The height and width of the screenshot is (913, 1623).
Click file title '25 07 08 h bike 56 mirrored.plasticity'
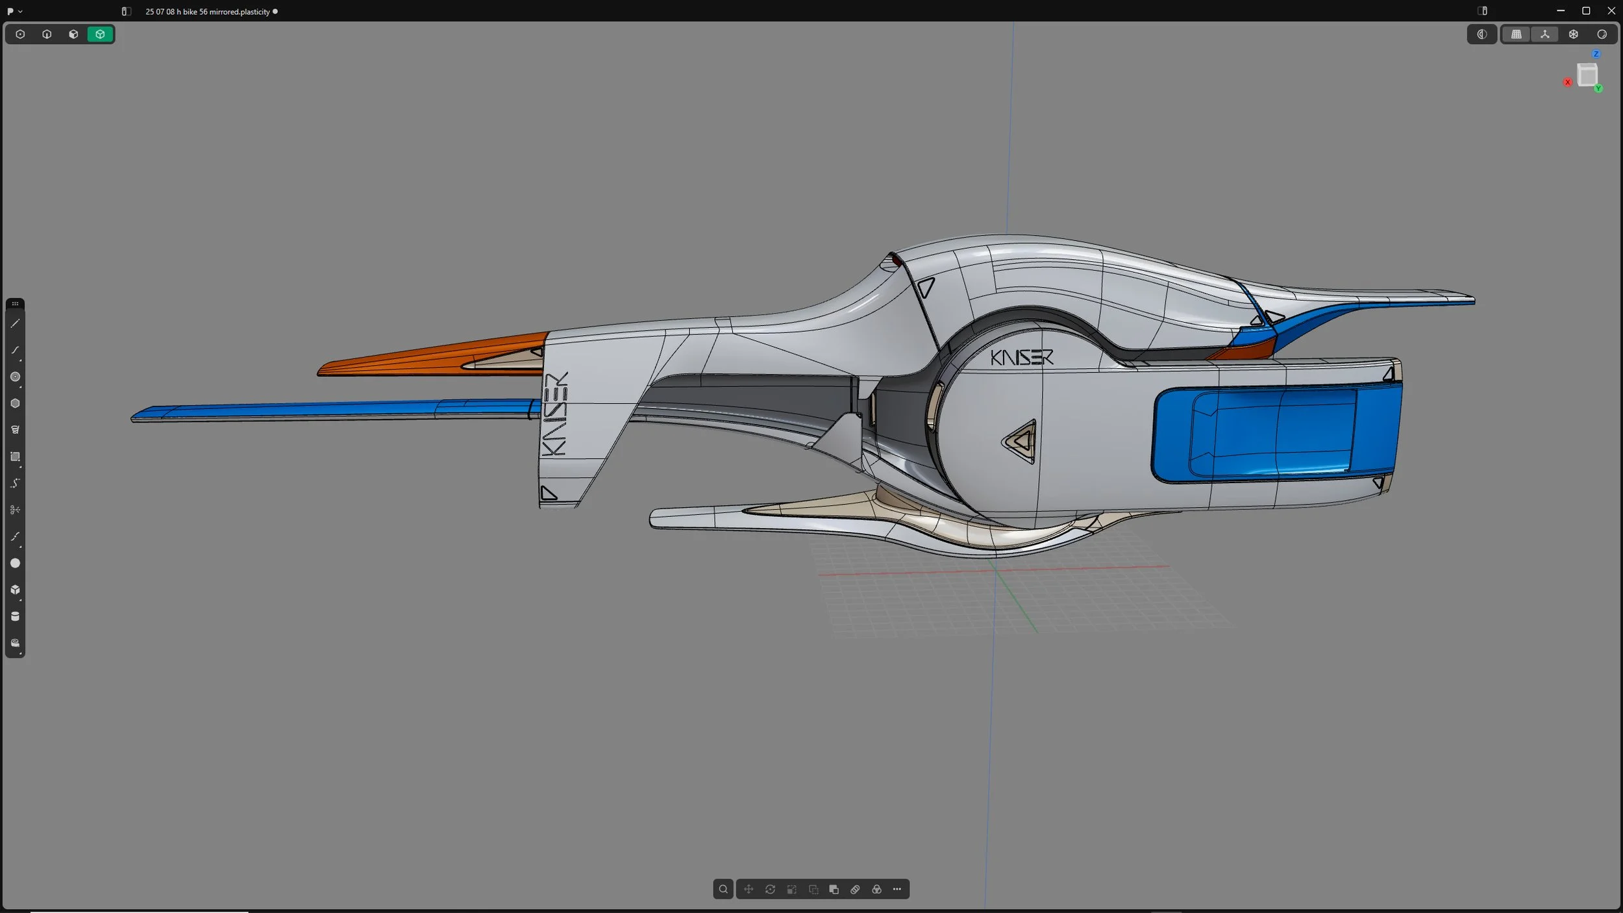(x=208, y=12)
